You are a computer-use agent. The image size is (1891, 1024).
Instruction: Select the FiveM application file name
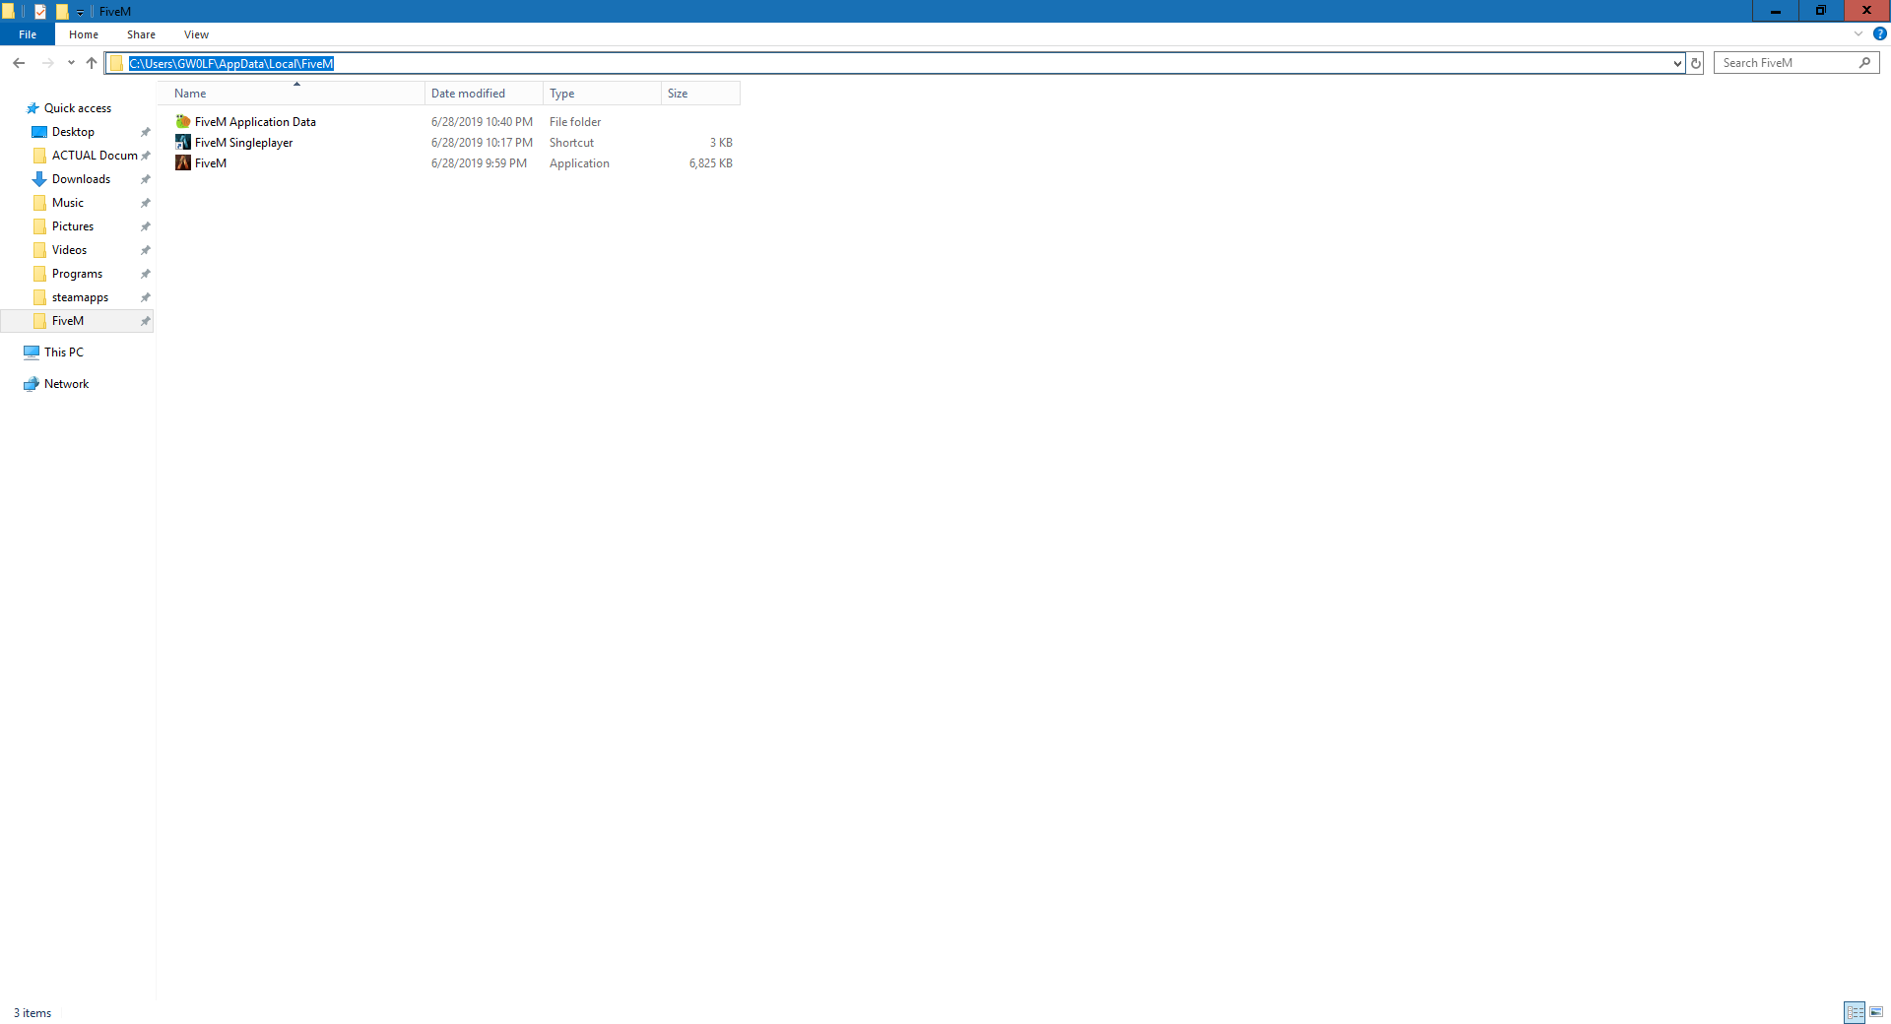coord(211,163)
